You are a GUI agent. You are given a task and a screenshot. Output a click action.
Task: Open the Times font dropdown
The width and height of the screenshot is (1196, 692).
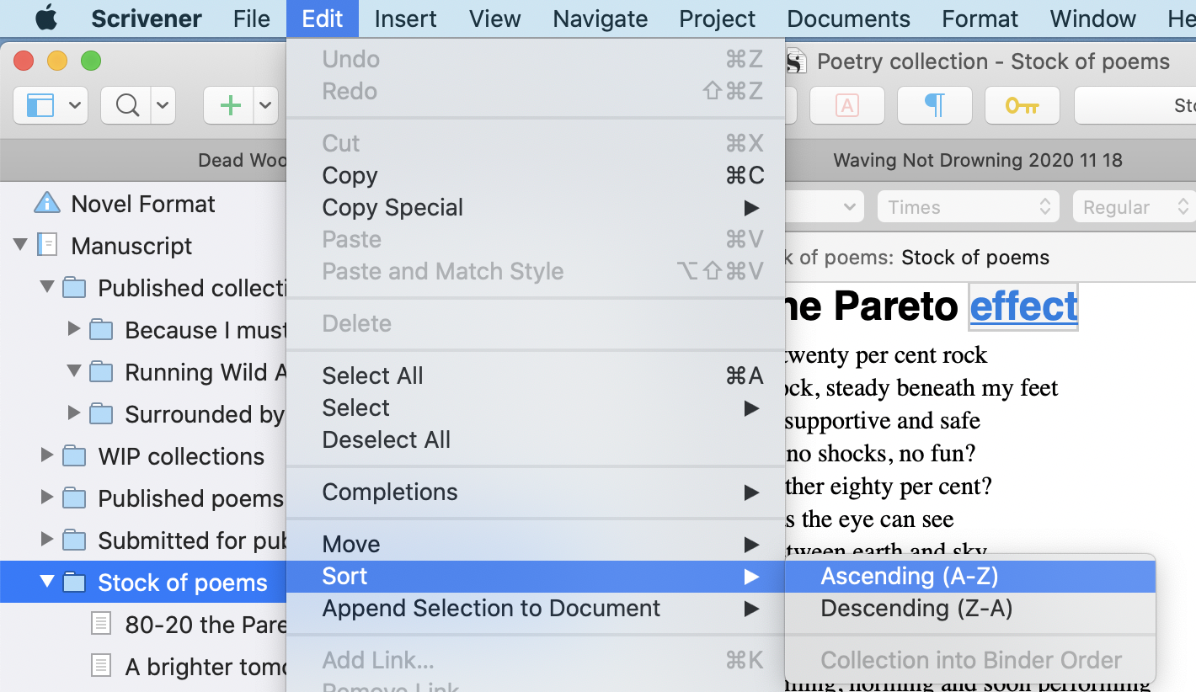969,207
